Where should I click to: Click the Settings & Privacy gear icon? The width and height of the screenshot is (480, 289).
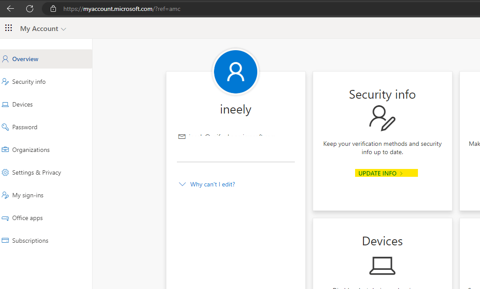5,172
